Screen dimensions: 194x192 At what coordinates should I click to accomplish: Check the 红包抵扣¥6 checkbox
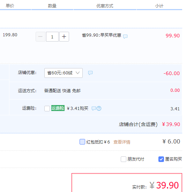pos(82,142)
